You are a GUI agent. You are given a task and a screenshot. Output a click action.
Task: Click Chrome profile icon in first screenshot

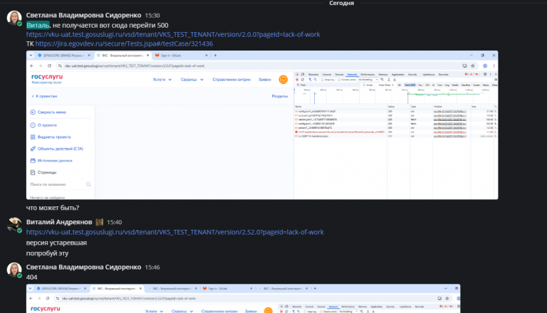tap(485, 66)
